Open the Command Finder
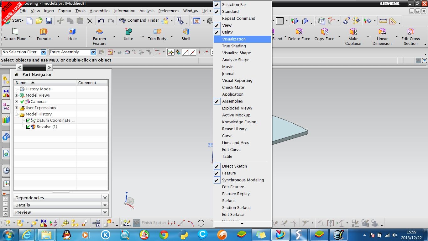This screenshot has height=241, width=428. click(x=139, y=20)
